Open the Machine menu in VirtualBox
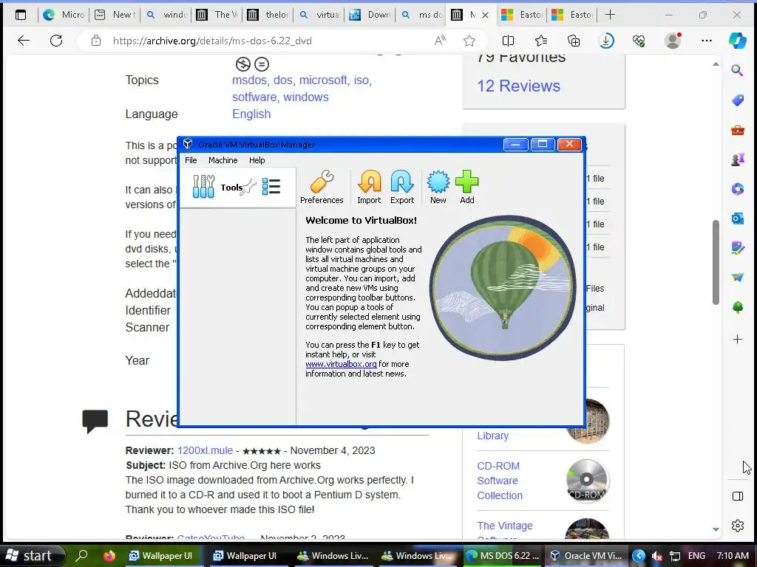Viewport: 757px width, 567px height. 223,160
